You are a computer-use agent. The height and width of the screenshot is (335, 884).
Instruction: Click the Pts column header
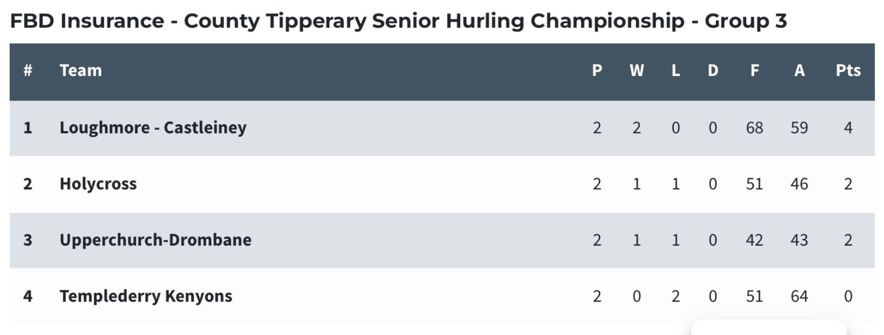pos(848,70)
